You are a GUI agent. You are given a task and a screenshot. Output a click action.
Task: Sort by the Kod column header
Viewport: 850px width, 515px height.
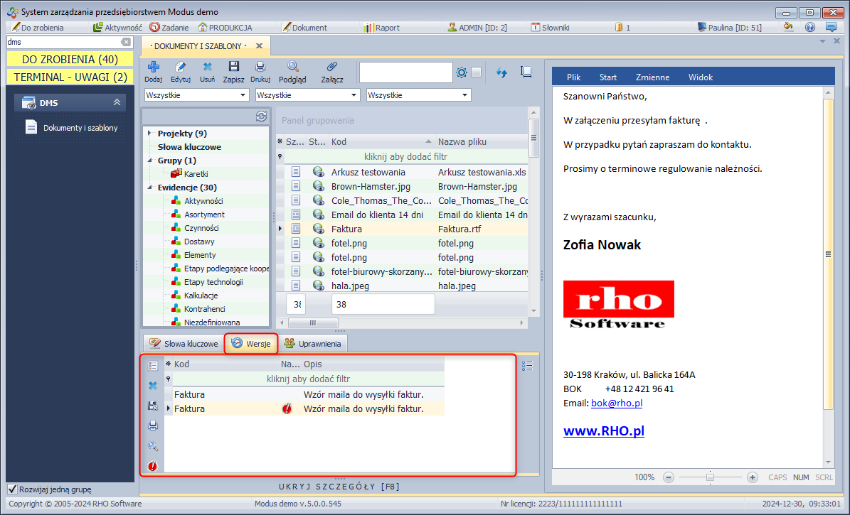380,141
